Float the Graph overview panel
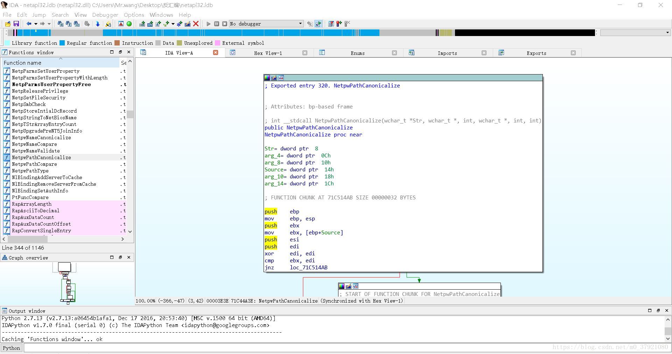This screenshot has width=672, height=354. click(120, 257)
